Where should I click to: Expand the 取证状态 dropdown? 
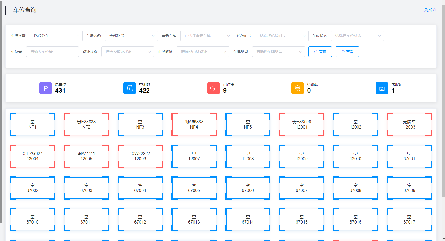(128, 52)
